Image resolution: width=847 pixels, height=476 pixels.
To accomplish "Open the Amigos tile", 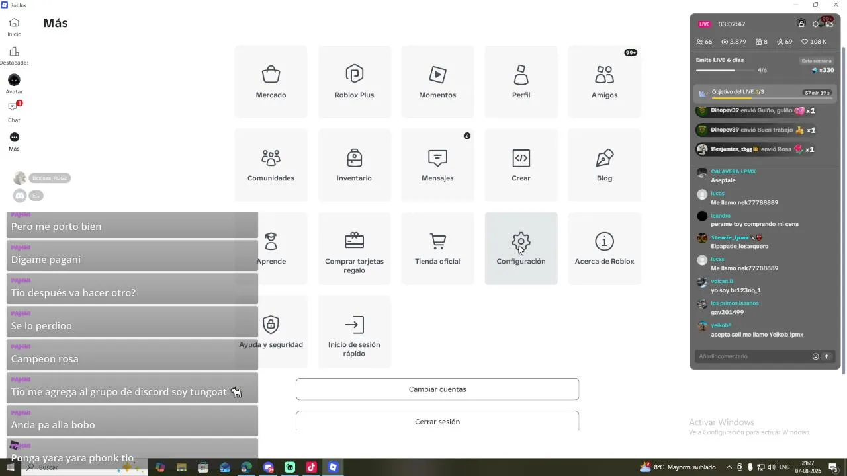I will coord(604,82).
